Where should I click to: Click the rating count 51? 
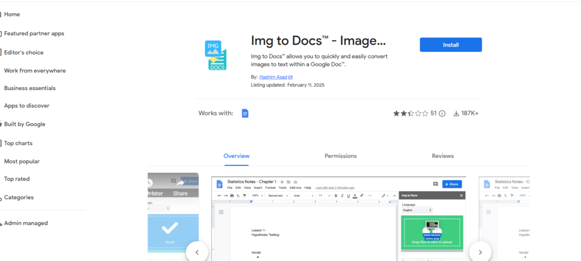click(x=433, y=113)
